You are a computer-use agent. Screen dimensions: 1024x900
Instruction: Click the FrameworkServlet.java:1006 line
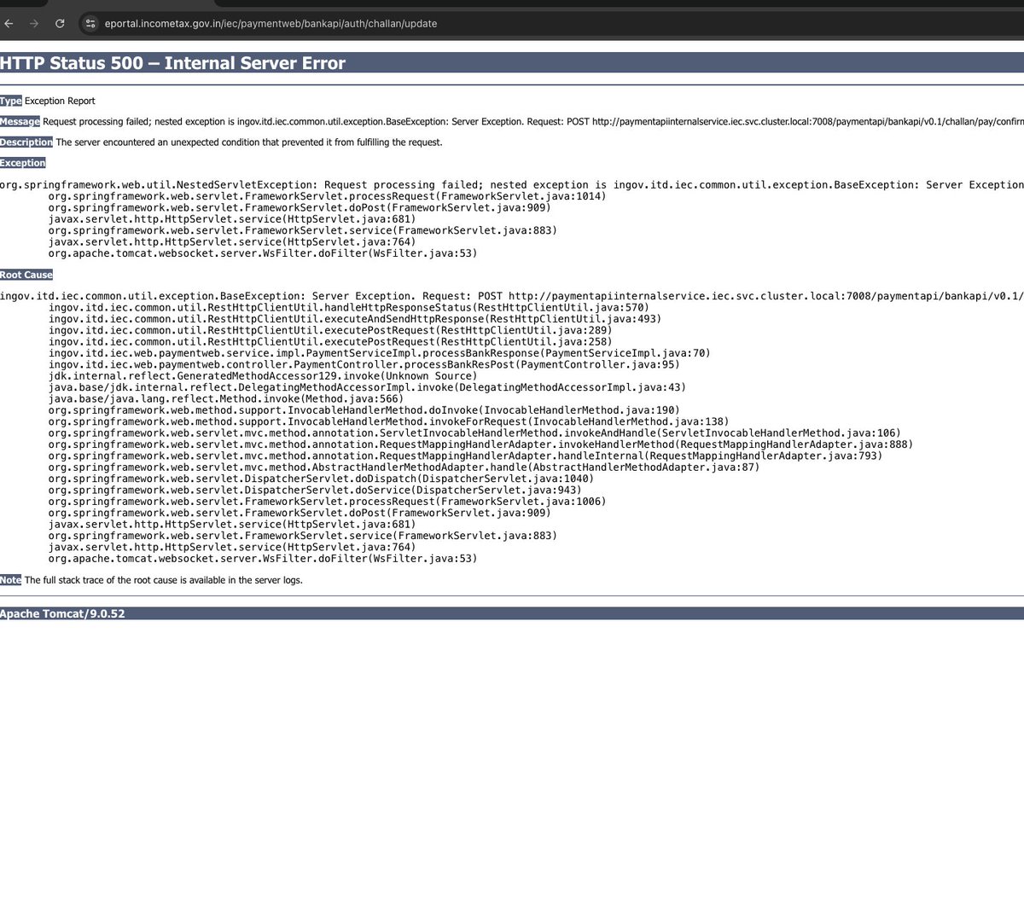pos(328,502)
